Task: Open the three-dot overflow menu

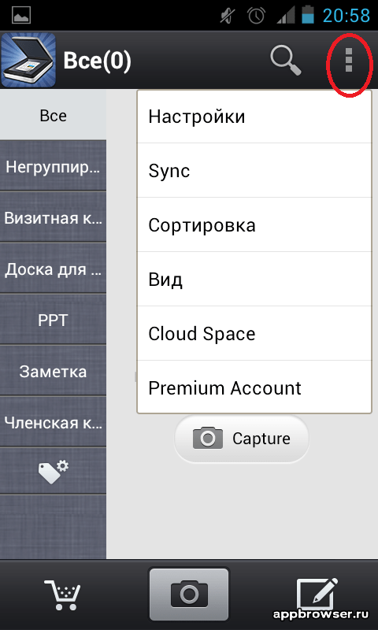Action: pos(349,61)
